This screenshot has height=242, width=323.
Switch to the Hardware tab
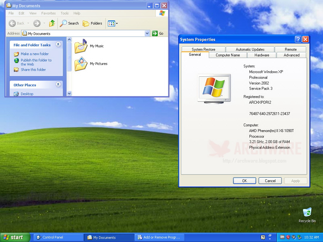[x=261, y=55]
